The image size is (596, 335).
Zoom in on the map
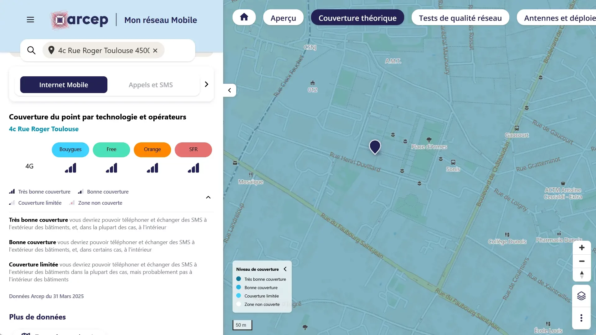click(x=582, y=248)
